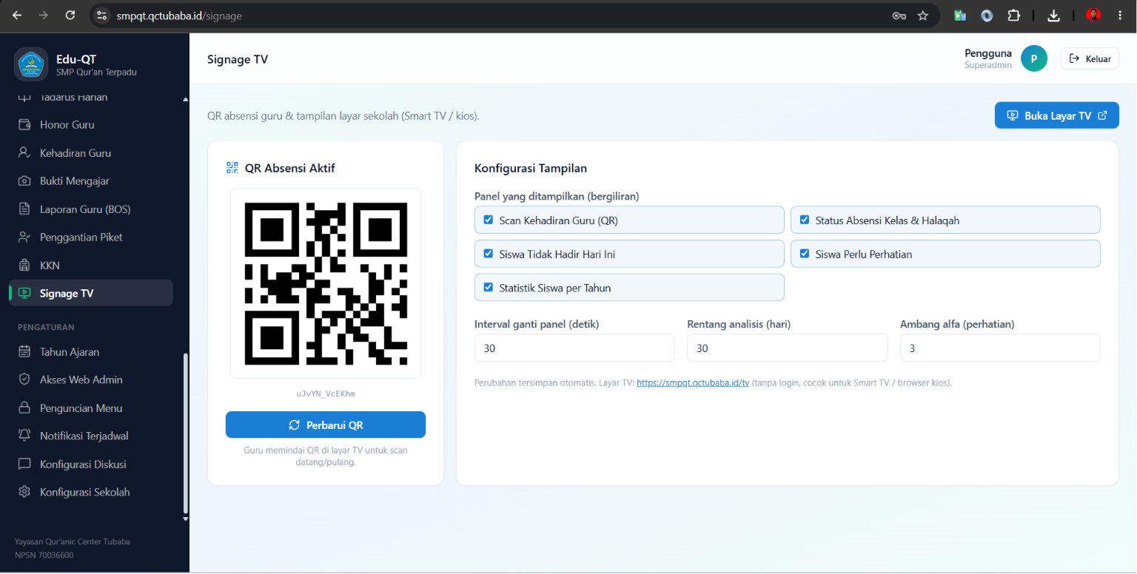1137x574 pixels.
Task: Click the QR code image
Action: (x=326, y=283)
